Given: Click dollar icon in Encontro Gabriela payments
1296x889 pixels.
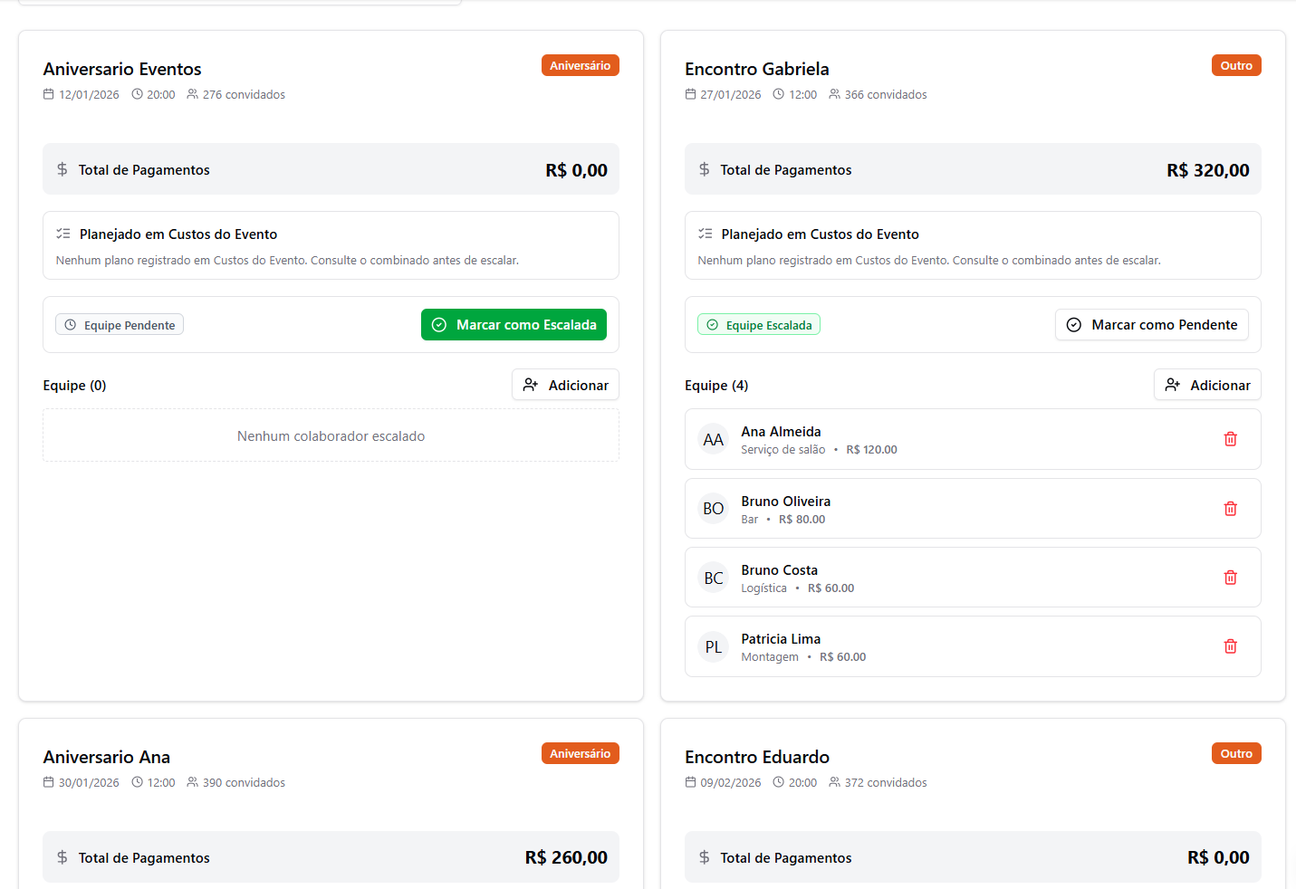Looking at the screenshot, I should [705, 169].
